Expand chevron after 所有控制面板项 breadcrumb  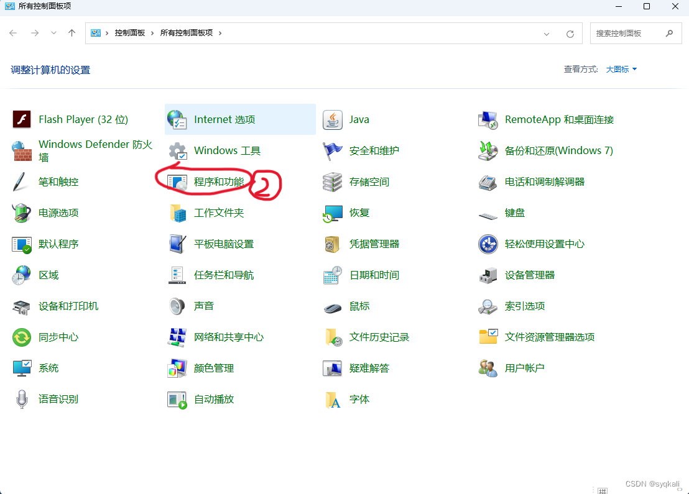coord(220,33)
